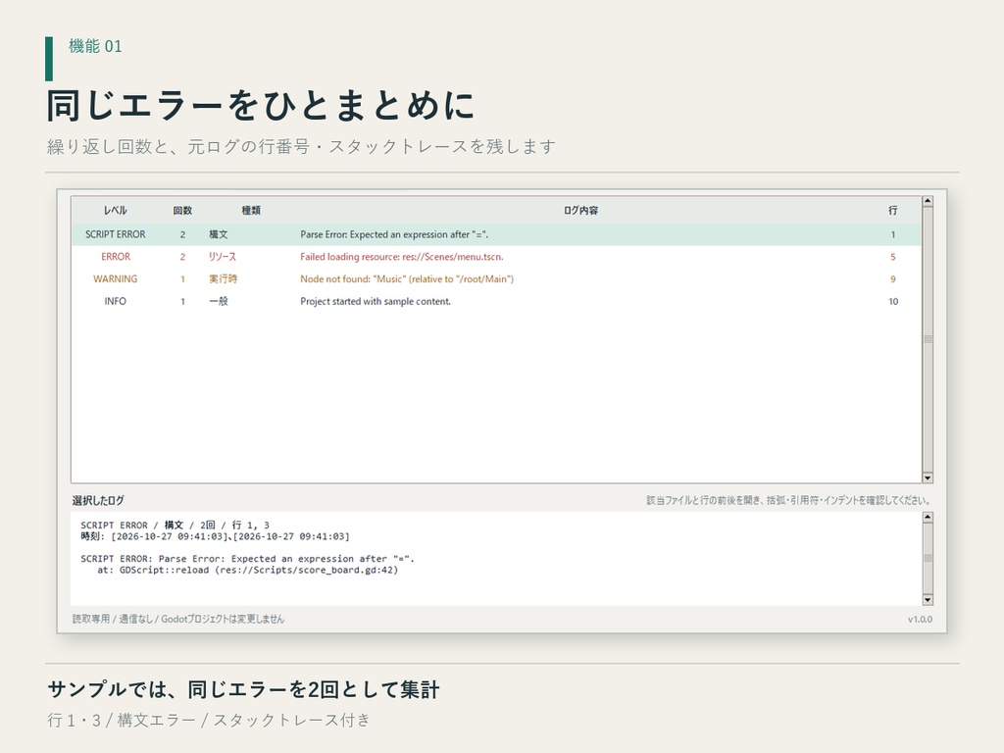
Task: Sort by the 行 column header
Action: click(x=892, y=210)
